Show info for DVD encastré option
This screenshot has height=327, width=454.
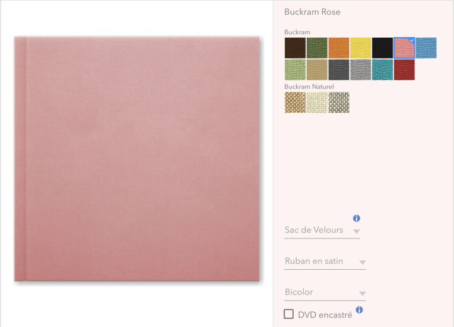coord(359,310)
